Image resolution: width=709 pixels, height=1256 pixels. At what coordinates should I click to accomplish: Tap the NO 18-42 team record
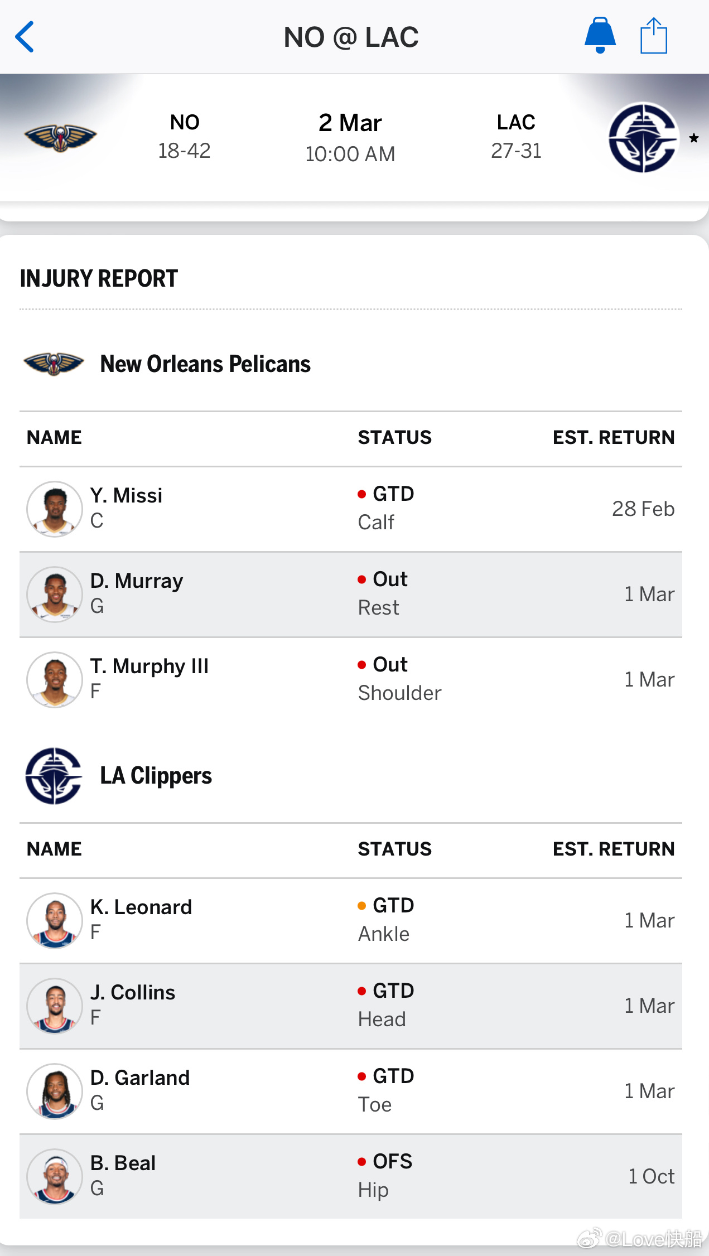(x=185, y=137)
